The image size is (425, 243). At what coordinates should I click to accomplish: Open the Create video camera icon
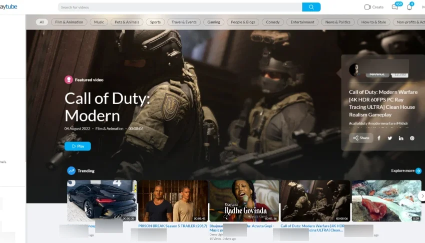click(367, 7)
